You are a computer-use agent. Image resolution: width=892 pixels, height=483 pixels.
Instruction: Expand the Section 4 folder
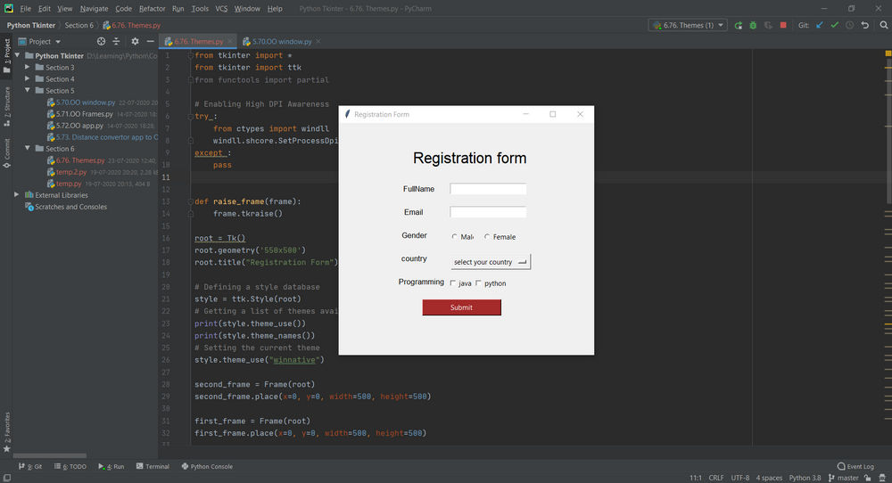click(28, 79)
